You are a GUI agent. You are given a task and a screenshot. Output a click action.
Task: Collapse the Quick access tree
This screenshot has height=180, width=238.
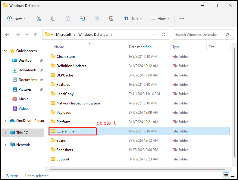(x=5, y=51)
